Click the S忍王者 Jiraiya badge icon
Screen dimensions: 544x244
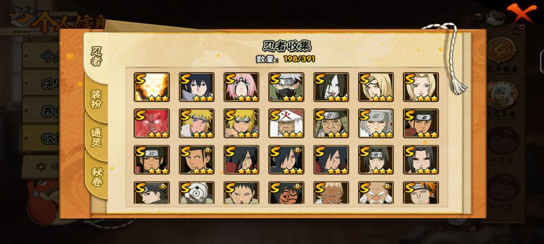502,96
